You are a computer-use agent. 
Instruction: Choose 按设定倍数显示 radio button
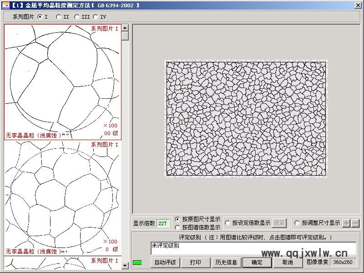point(228,223)
